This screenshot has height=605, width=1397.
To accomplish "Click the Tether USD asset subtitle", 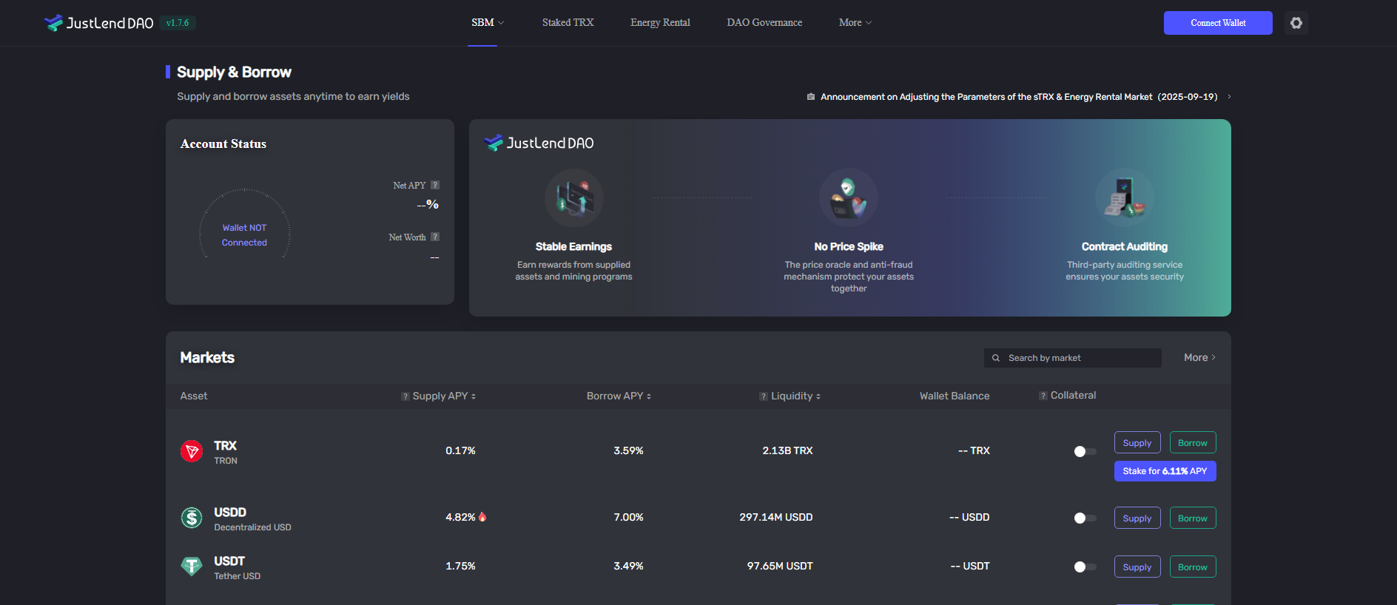I will [237, 576].
